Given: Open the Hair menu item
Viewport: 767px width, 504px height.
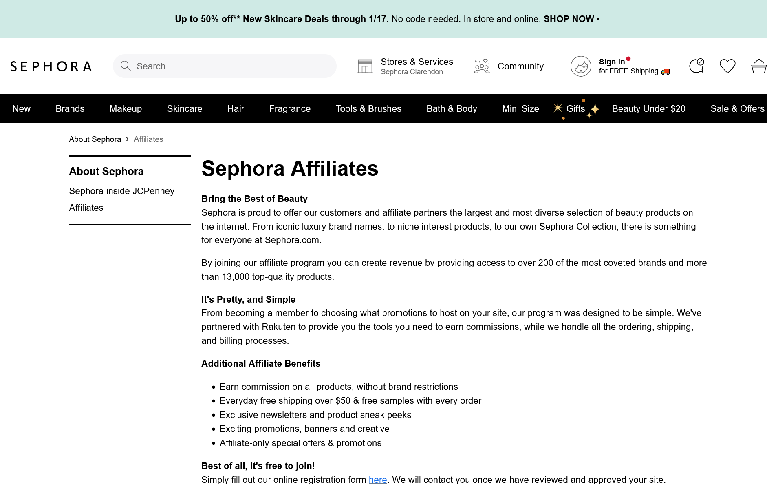Looking at the screenshot, I should tap(236, 108).
